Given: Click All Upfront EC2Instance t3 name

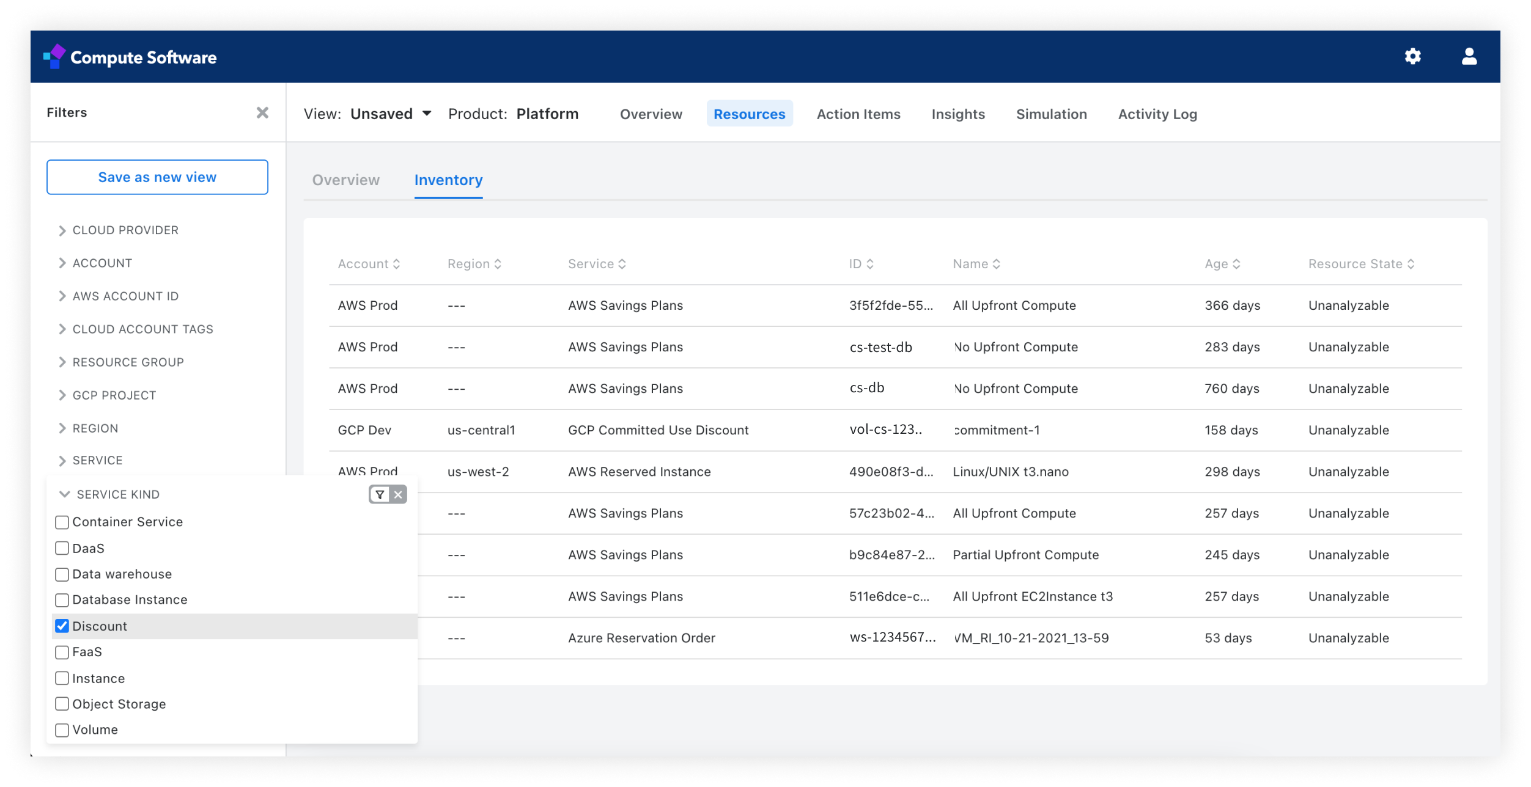Looking at the screenshot, I should [1033, 596].
